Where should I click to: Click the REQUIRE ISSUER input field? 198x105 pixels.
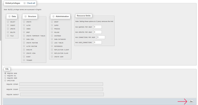(61, 89)
